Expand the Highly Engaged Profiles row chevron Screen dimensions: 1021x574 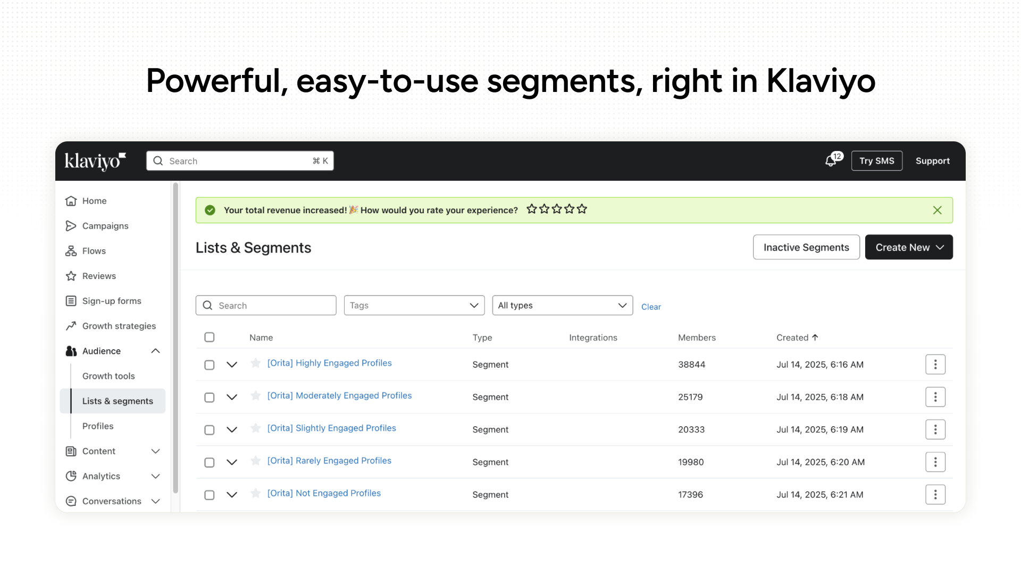pos(232,365)
